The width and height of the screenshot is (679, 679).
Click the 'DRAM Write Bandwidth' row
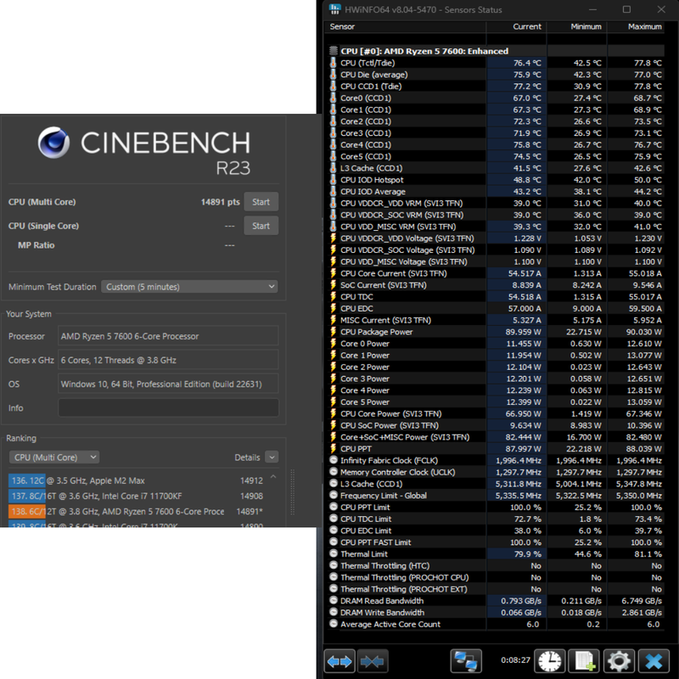pos(497,612)
